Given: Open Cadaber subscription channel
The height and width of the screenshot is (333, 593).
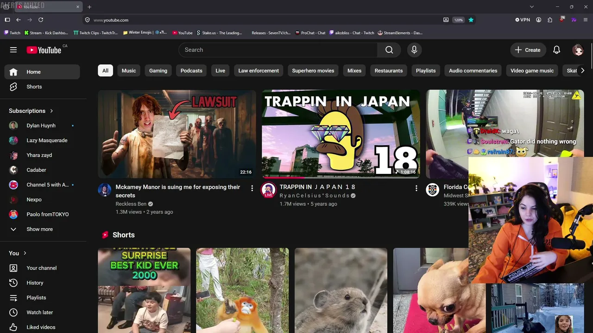Looking at the screenshot, I should (x=42, y=170).
